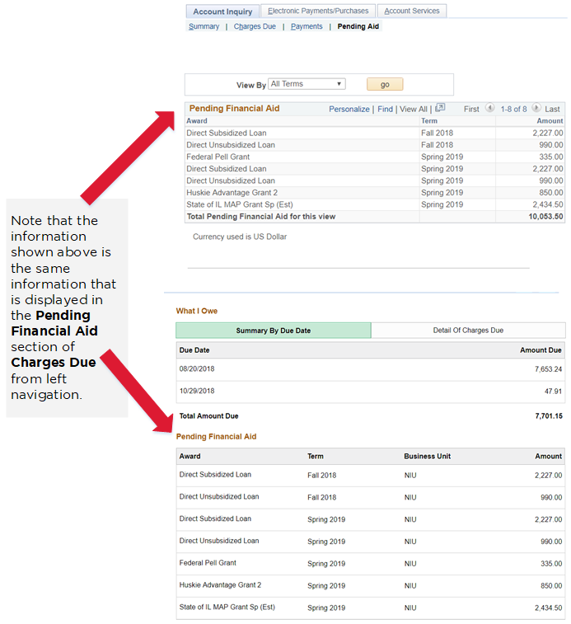Open the Payments subtab link
571x624 pixels.
coord(307,26)
